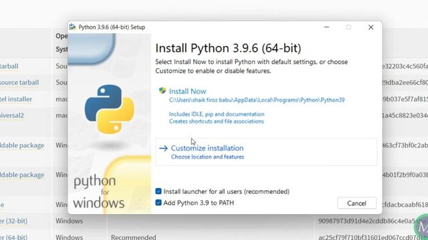Open '(32-bit)' installer link in browser page
The image size is (428, 240).
pyautogui.click(x=13, y=221)
